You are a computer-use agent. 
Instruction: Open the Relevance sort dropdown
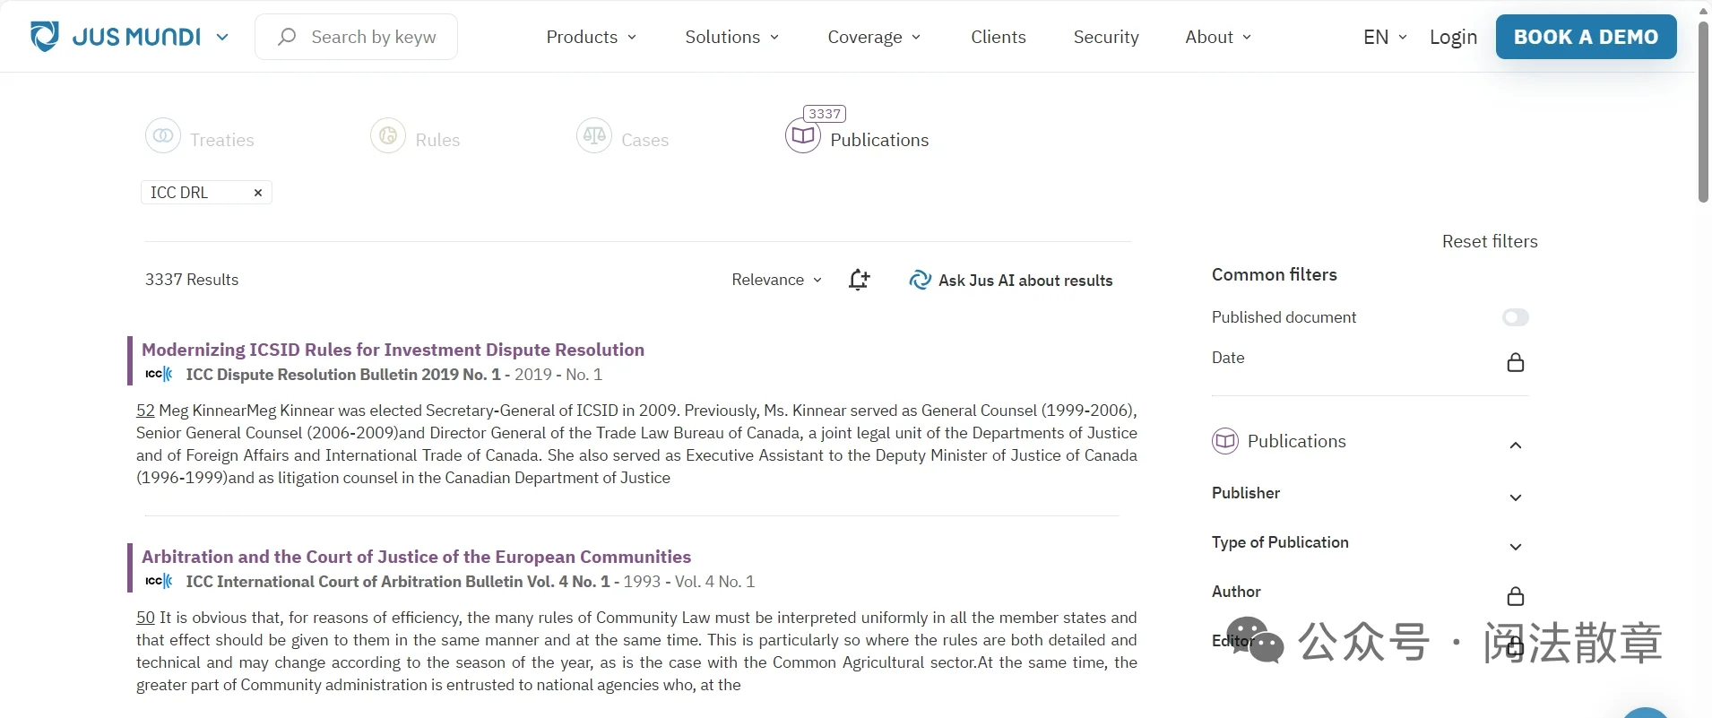(776, 280)
